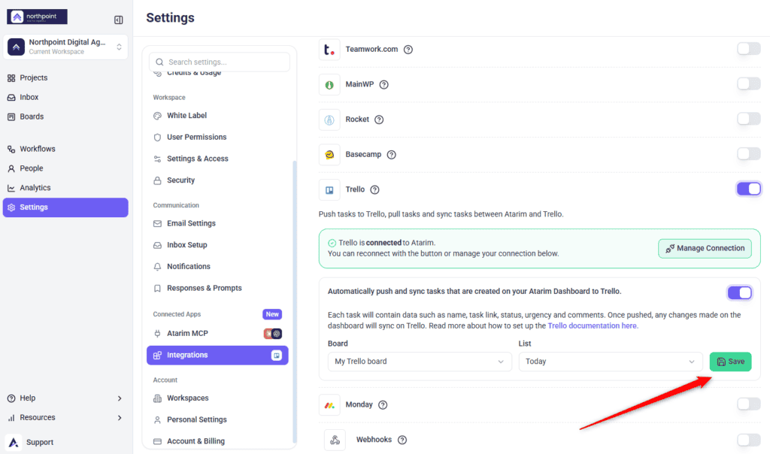Open help tooltip for Monday
Image resolution: width=770 pixels, height=454 pixels.
coord(383,405)
